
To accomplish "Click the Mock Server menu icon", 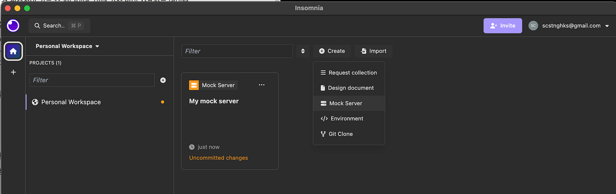I will (323, 103).
